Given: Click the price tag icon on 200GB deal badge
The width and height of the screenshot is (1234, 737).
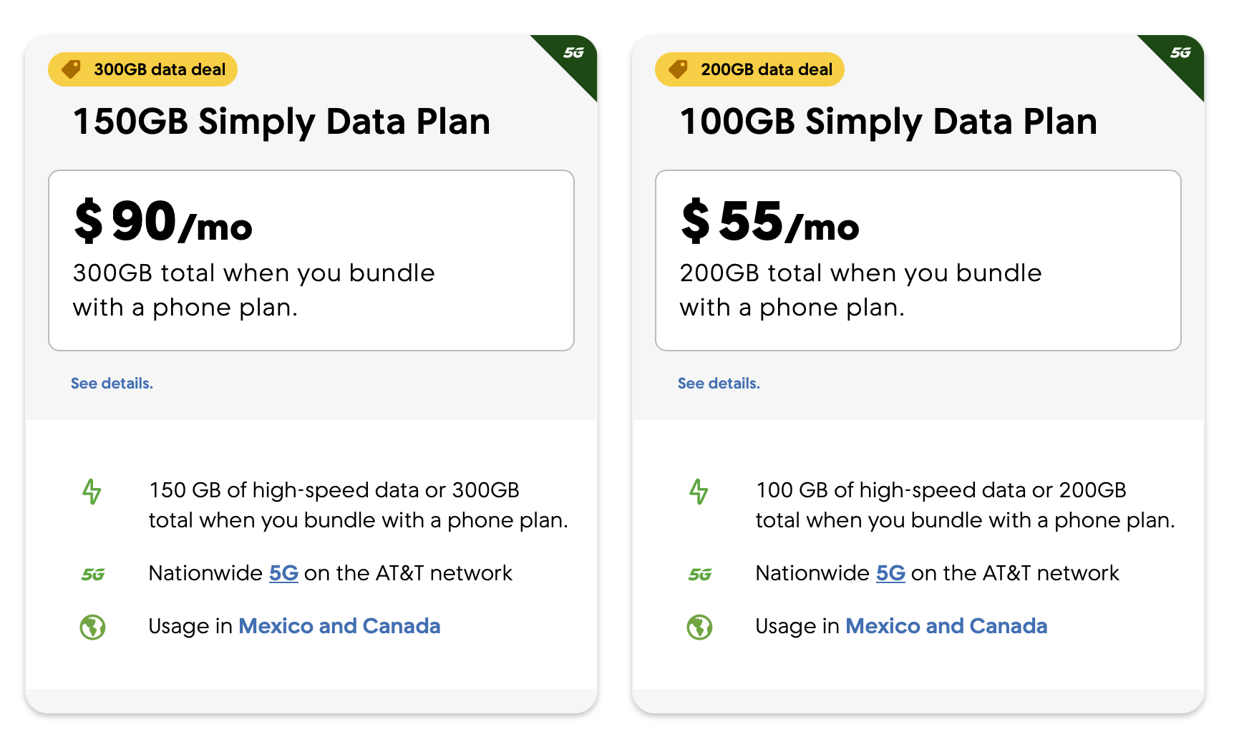Looking at the screenshot, I should coord(679,69).
